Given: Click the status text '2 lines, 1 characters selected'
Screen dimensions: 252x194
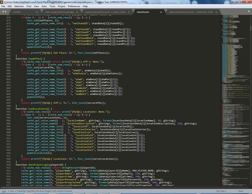Looking at the screenshot, I should 21,191.
